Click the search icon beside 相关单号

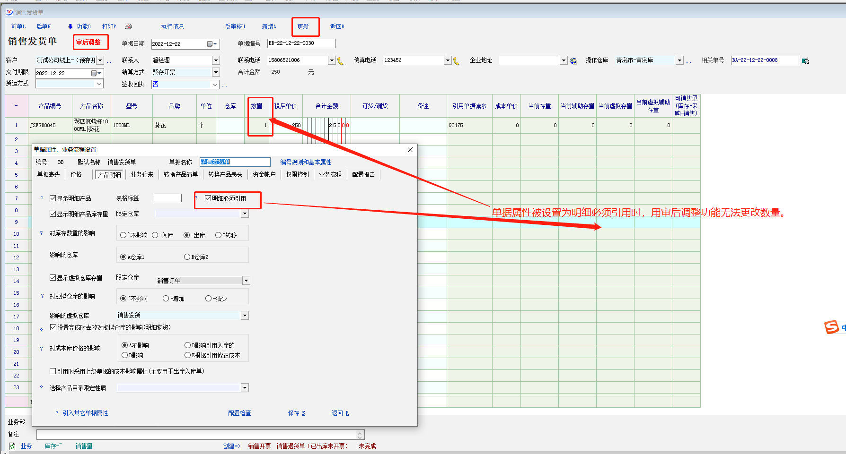click(x=805, y=61)
